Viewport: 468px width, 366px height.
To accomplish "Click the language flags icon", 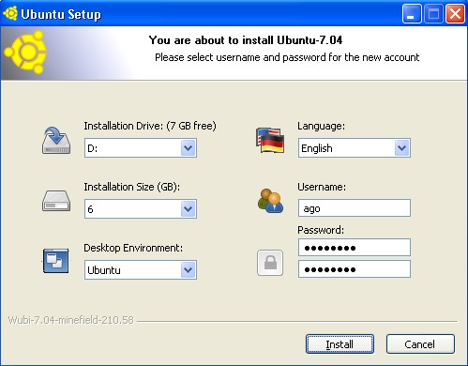I will point(270,140).
